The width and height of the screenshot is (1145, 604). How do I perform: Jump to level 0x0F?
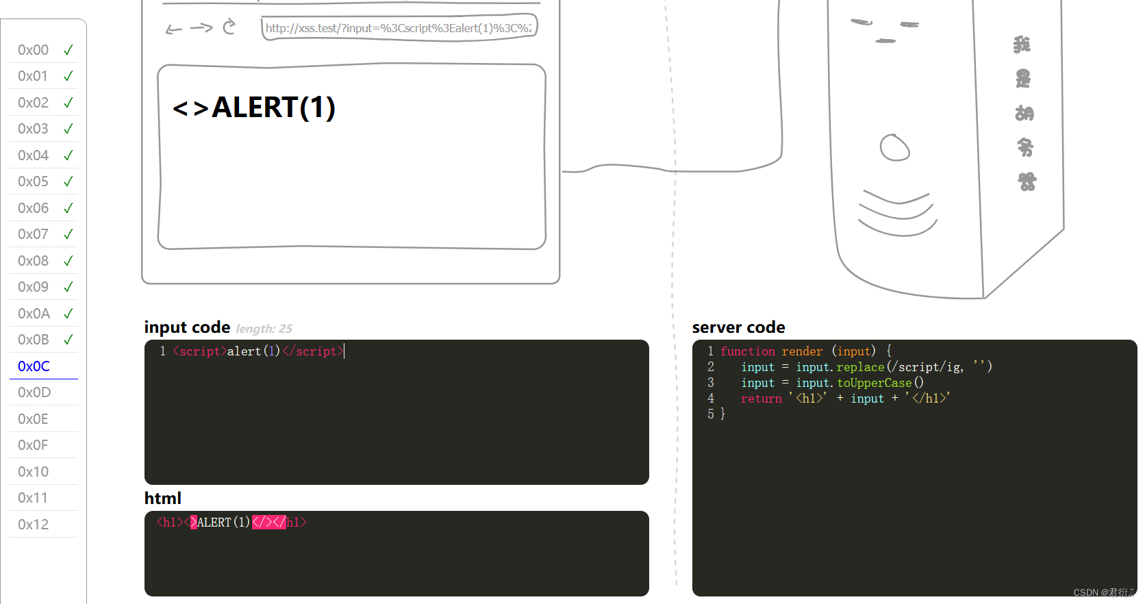click(33, 445)
